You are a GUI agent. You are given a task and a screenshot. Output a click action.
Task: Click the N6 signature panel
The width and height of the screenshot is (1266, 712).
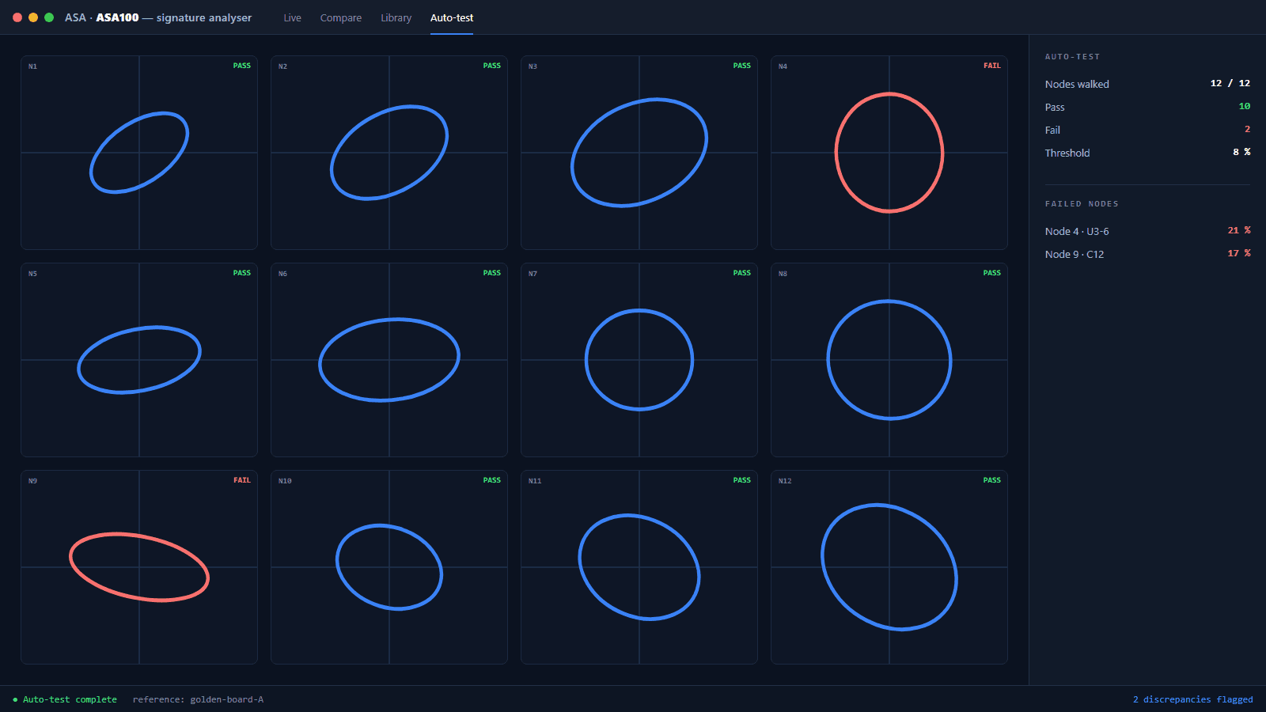coord(389,360)
